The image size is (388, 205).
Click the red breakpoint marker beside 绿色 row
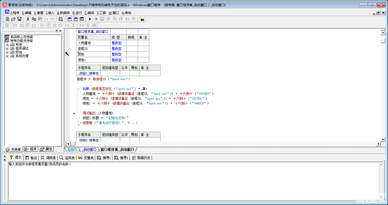(67, 54)
